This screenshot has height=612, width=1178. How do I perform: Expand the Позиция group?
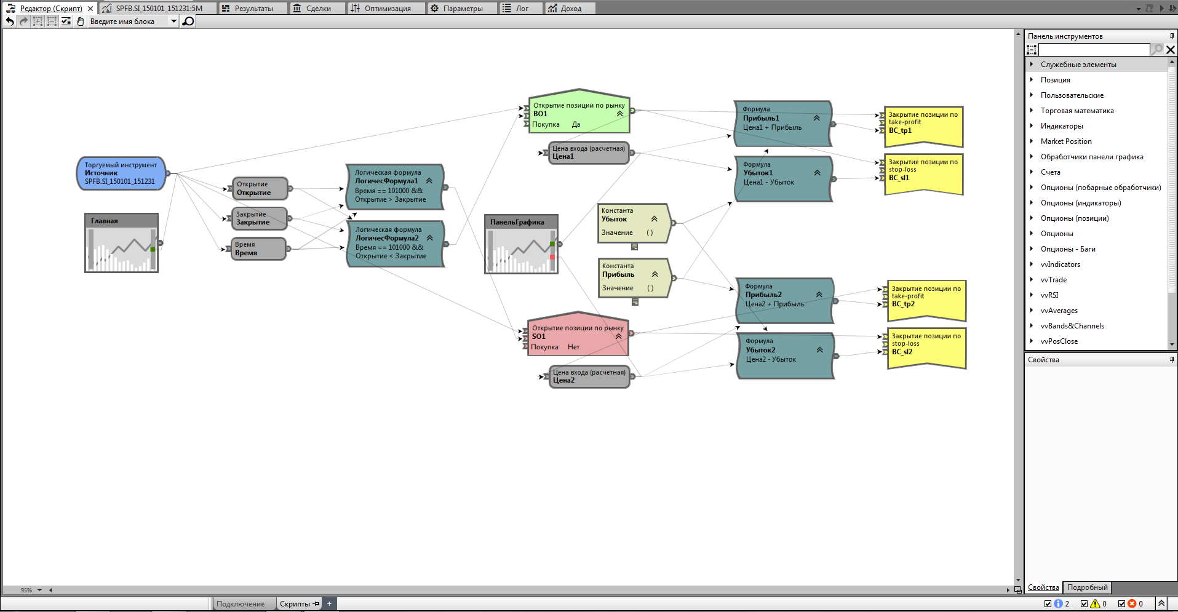[x=1032, y=79]
